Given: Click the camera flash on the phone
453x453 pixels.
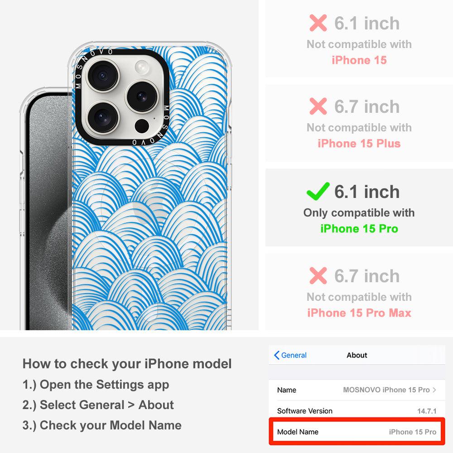Looking at the screenshot, I should (142, 67).
